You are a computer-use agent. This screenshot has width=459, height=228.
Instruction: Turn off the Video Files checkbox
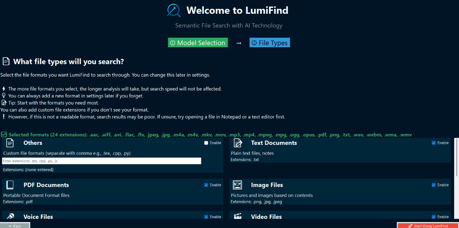[434, 217]
